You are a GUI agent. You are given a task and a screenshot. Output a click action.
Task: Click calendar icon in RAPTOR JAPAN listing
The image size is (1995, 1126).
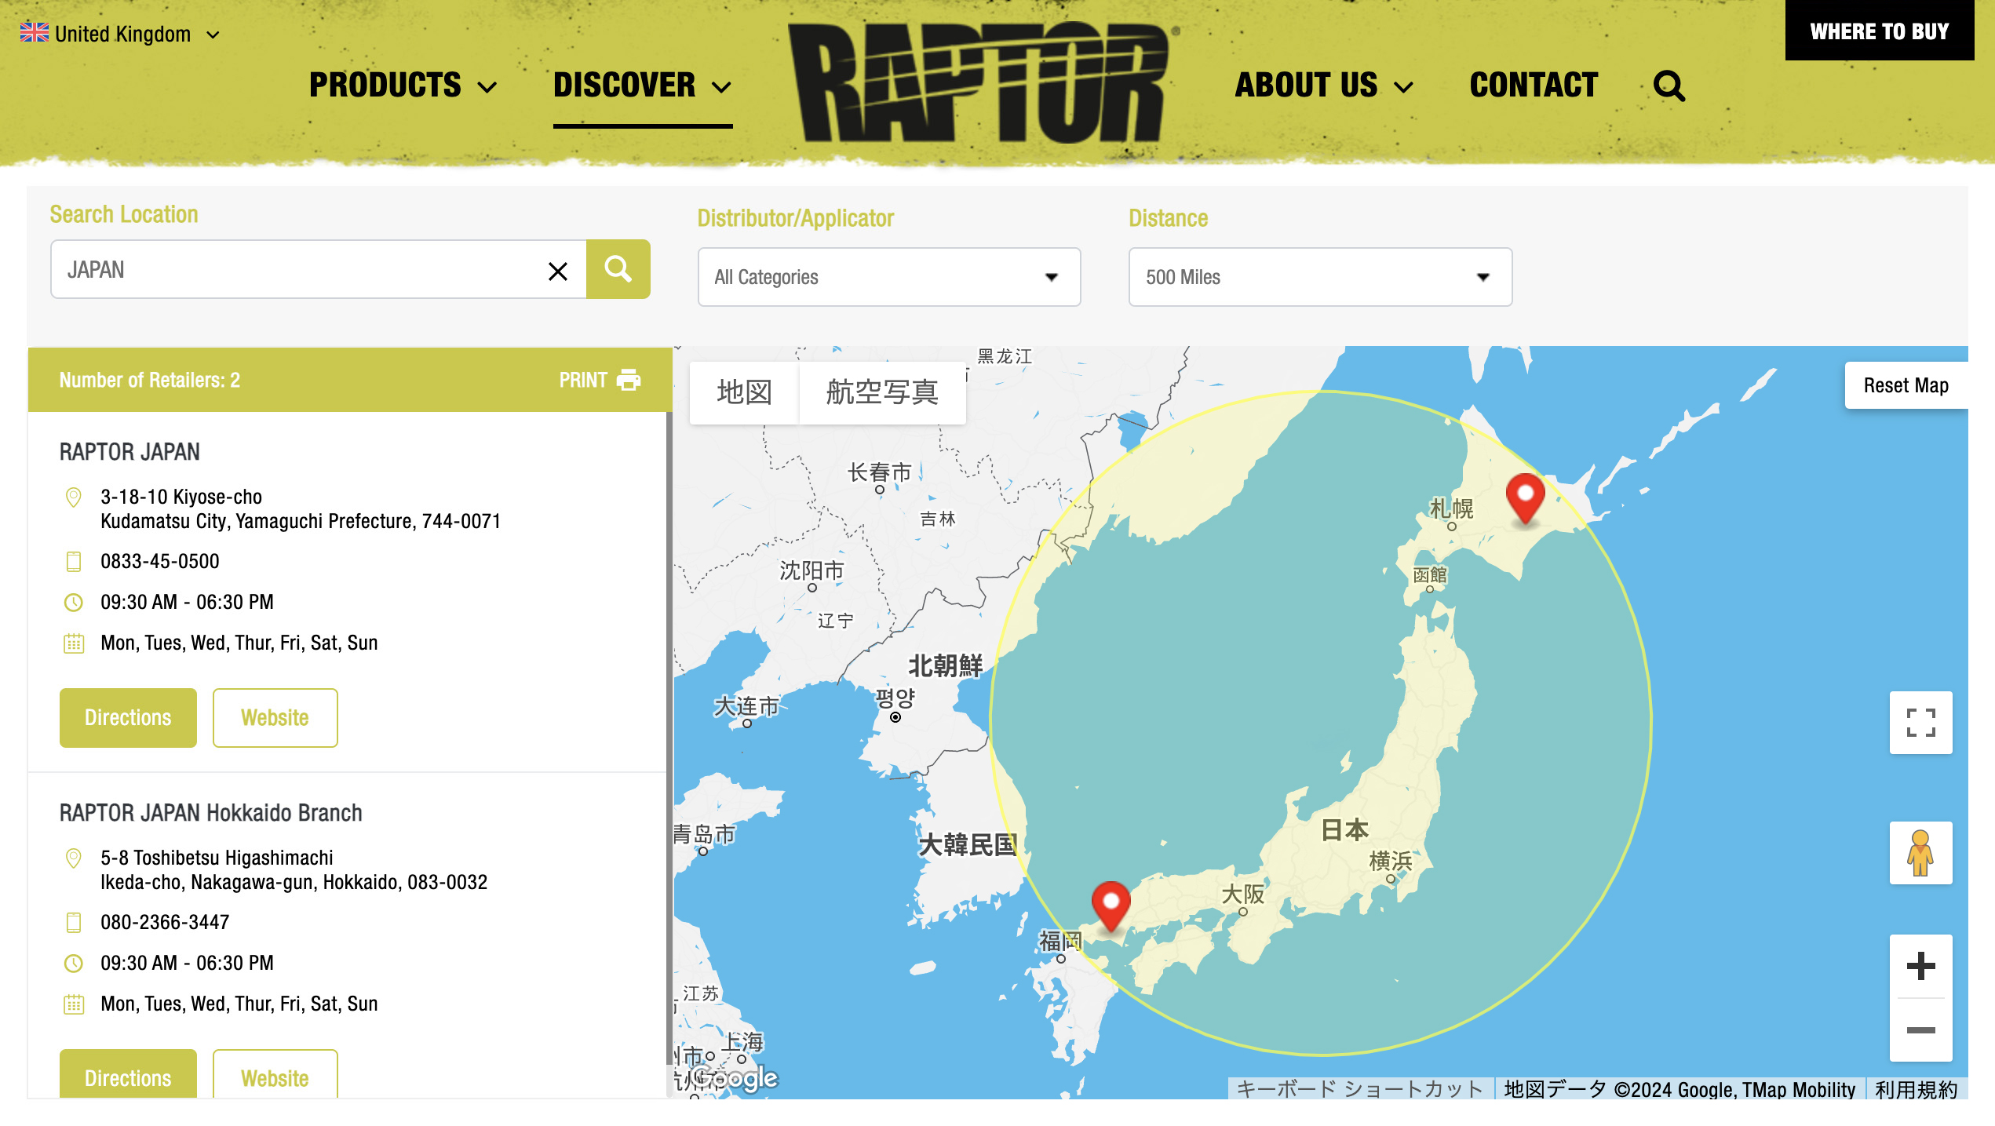73,643
